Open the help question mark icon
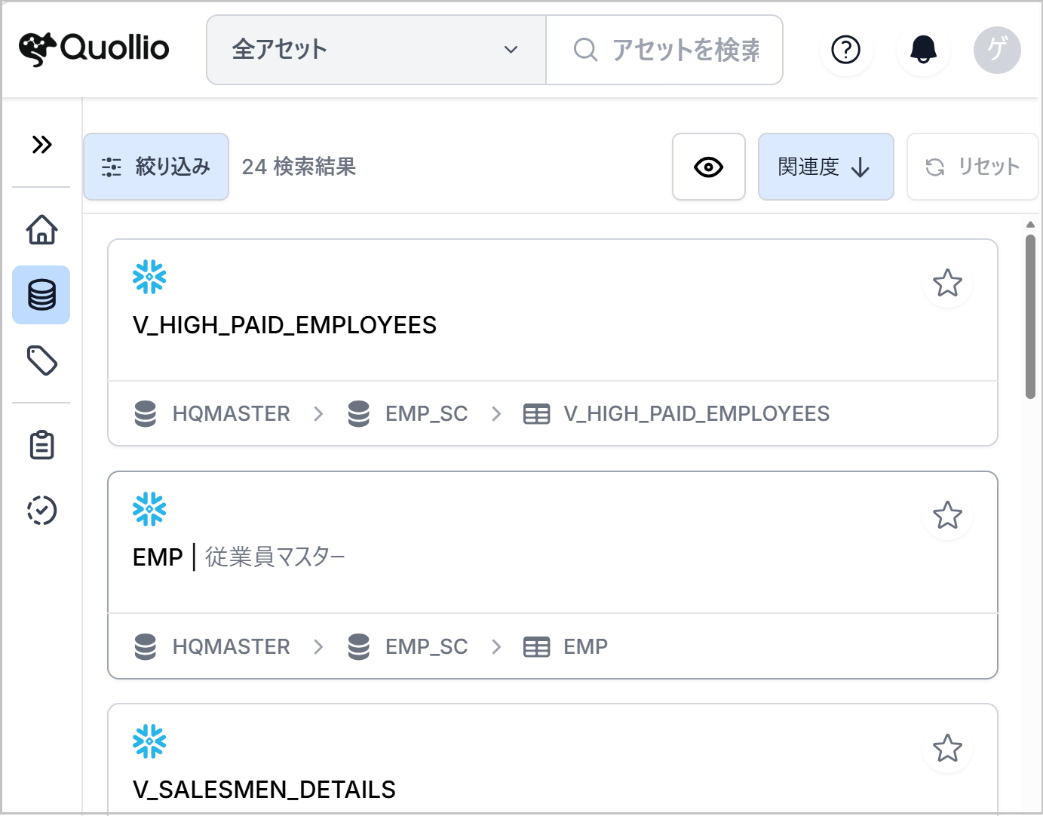1043x816 pixels. (x=846, y=50)
